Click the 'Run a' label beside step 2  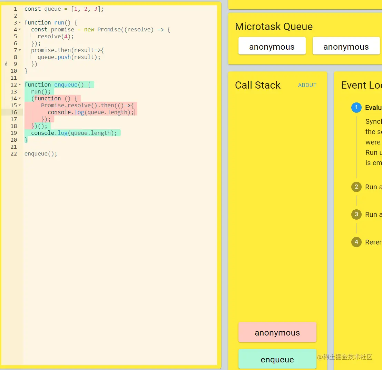pos(373,187)
